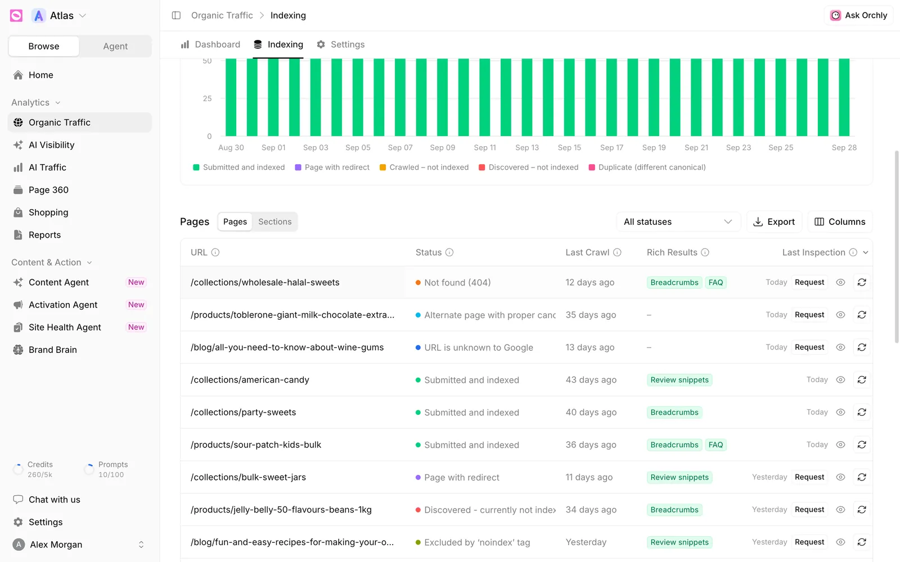Screen dimensions: 900x562
Task: Click the Orchly logo icon
Action: point(16,16)
